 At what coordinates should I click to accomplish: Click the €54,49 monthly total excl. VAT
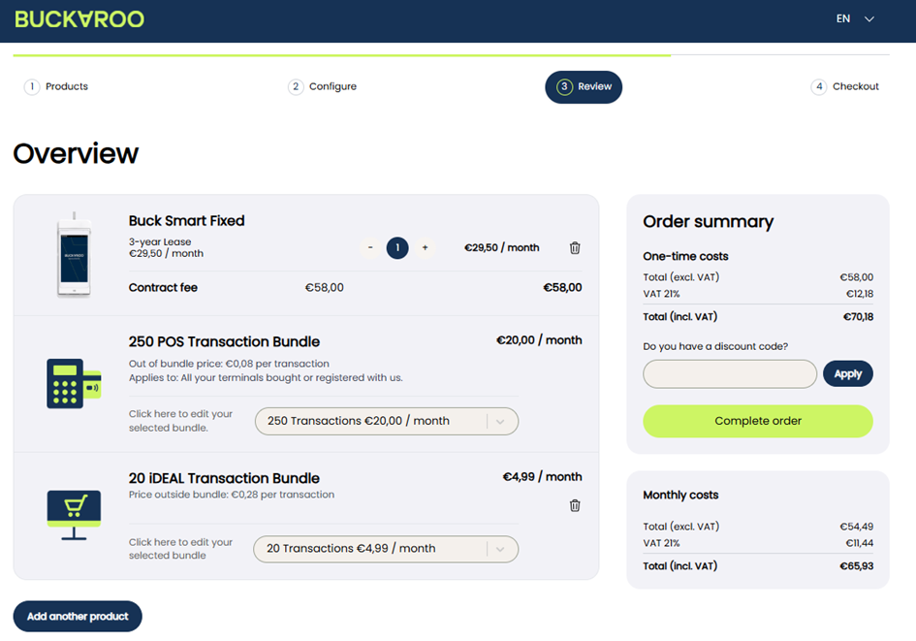(x=857, y=527)
